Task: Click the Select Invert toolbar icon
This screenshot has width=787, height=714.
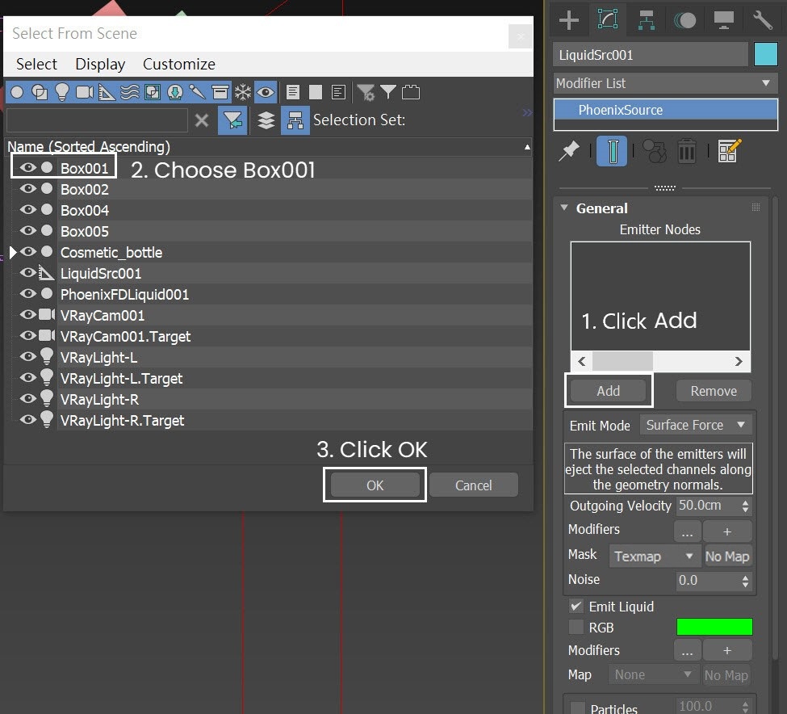Action: click(x=338, y=92)
